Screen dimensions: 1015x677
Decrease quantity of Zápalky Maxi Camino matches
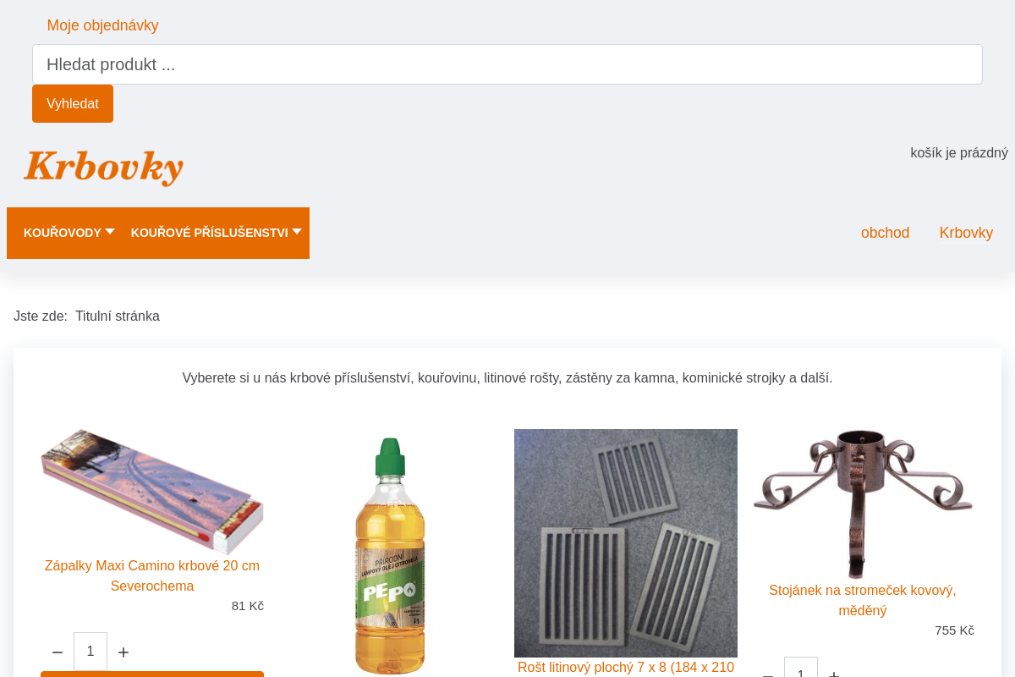tap(58, 652)
